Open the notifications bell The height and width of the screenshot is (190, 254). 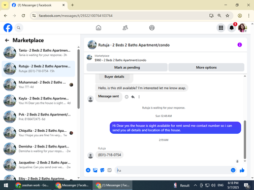(x=232, y=28)
